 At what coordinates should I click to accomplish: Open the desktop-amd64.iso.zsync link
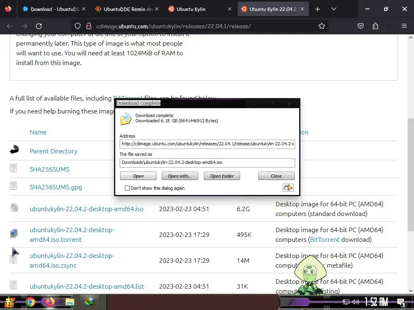tap(72, 260)
